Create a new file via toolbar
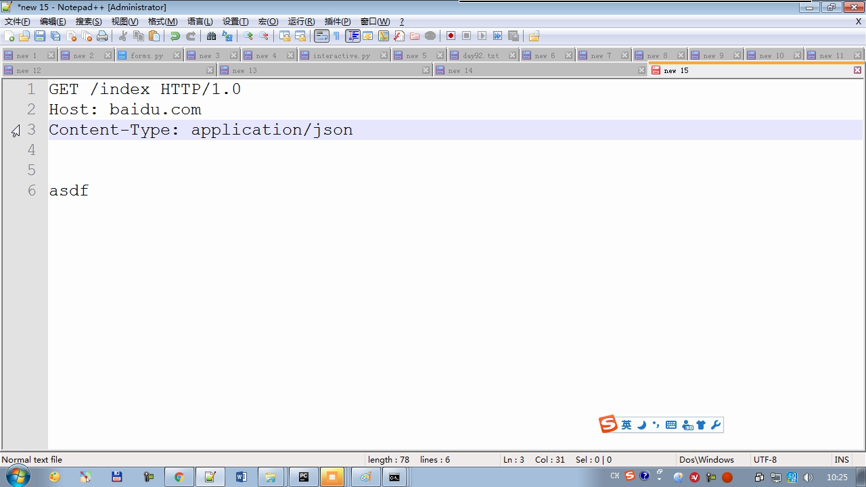 coord(9,37)
